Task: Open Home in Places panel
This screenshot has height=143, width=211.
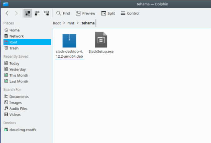Action: 27,30
